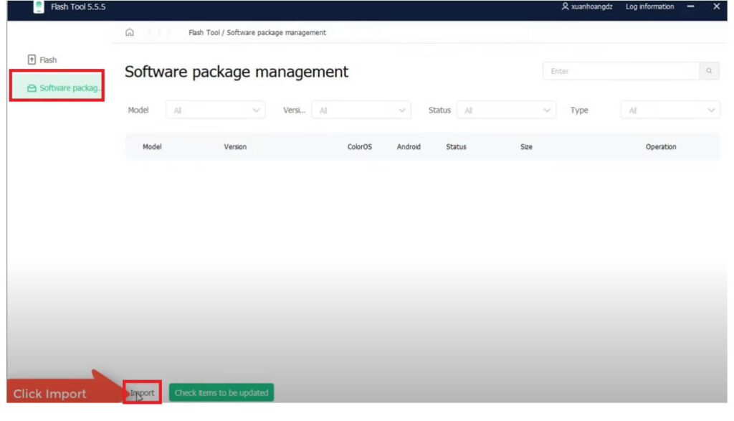Click the forward arrow in navigation bar
This screenshot has width=734, height=421.
coord(168,32)
